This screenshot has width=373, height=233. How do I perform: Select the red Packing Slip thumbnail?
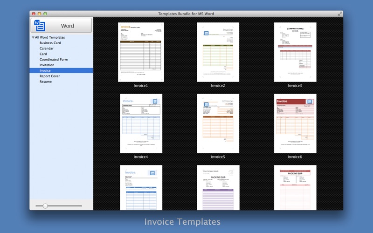pyautogui.click(x=295, y=188)
